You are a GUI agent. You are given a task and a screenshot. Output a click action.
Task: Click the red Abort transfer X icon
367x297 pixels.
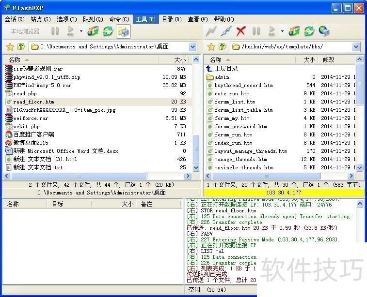click(x=241, y=31)
